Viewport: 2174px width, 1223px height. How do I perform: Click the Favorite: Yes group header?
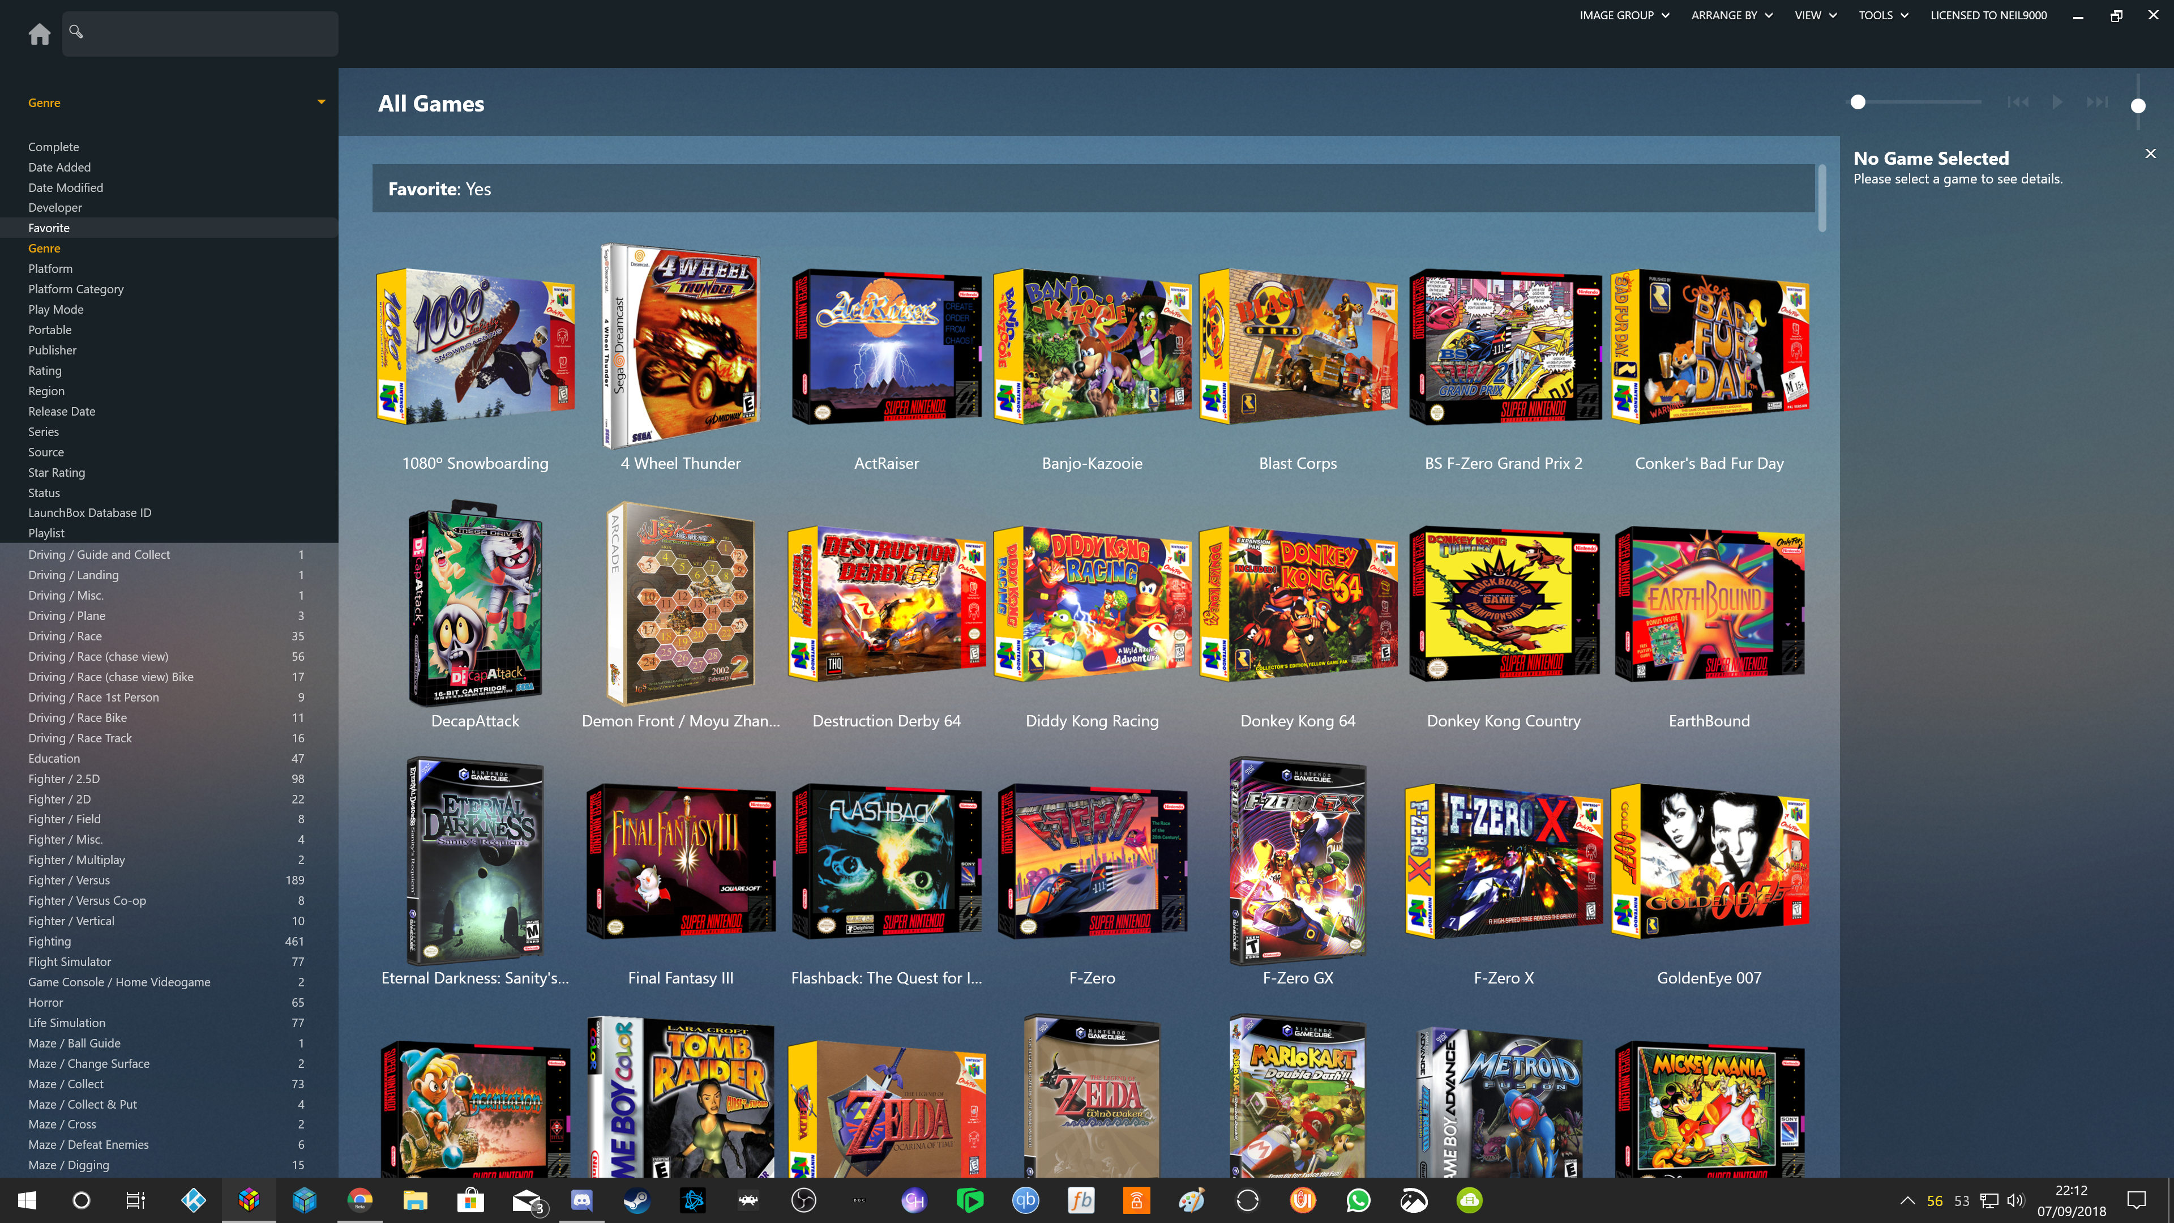(1094, 189)
